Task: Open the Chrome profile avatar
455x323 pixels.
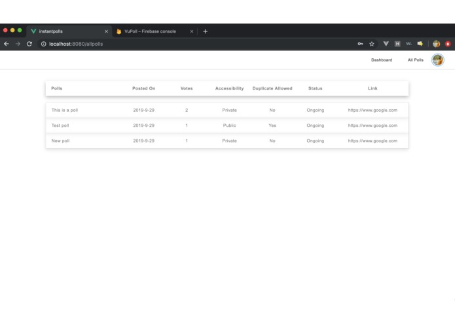Action: click(436, 44)
